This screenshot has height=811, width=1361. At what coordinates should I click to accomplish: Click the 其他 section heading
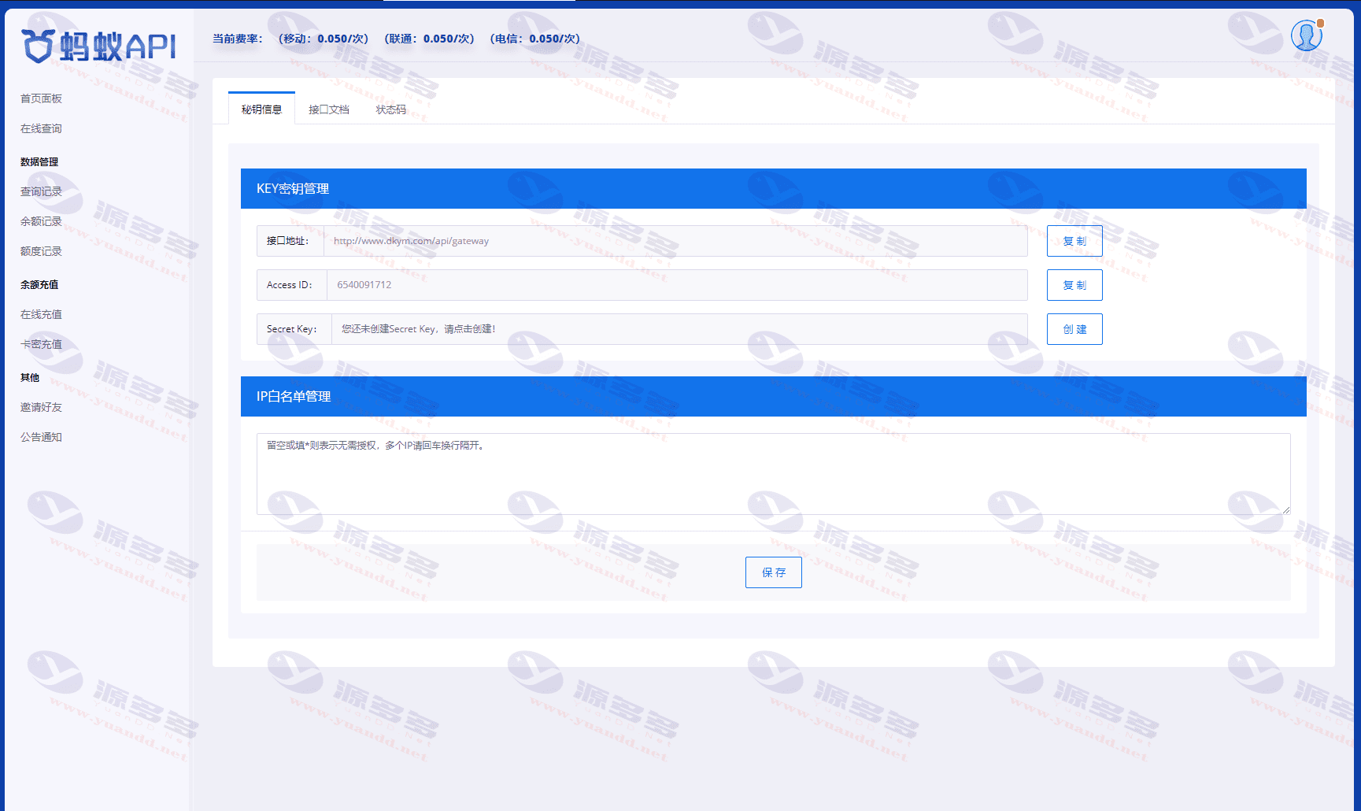coord(30,377)
